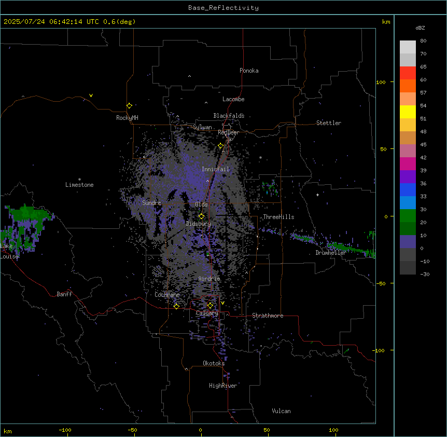Pick the purple swatch in dBZ scale
The height and width of the screenshot is (437, 447).
(408, 177)
